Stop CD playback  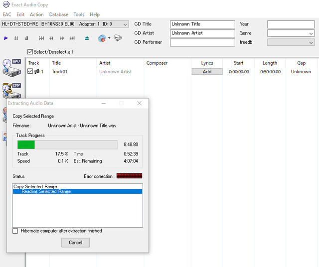[x=26, y=38]
